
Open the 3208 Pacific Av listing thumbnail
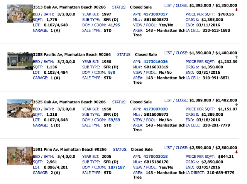[20, 61]
